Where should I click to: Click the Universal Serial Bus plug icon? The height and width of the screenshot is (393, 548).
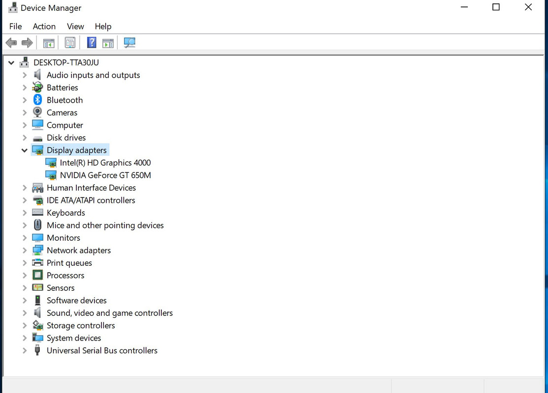point(37,350)
